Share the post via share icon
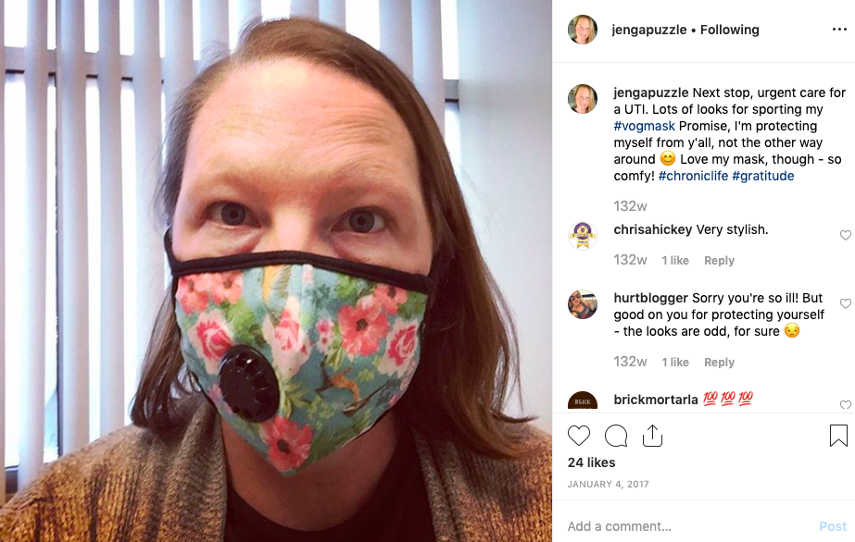This screenshot has width=855, height=542. 652,436
